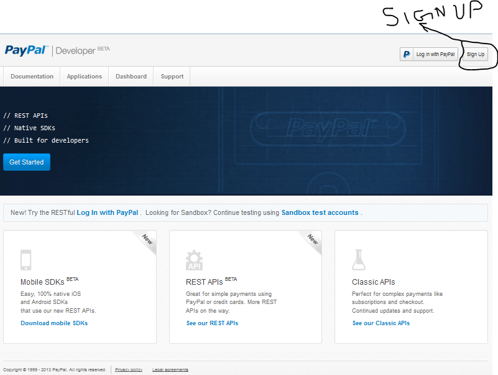Open the Support tab
This screenshot has width=498, height=375.
(x=172, y=77)
